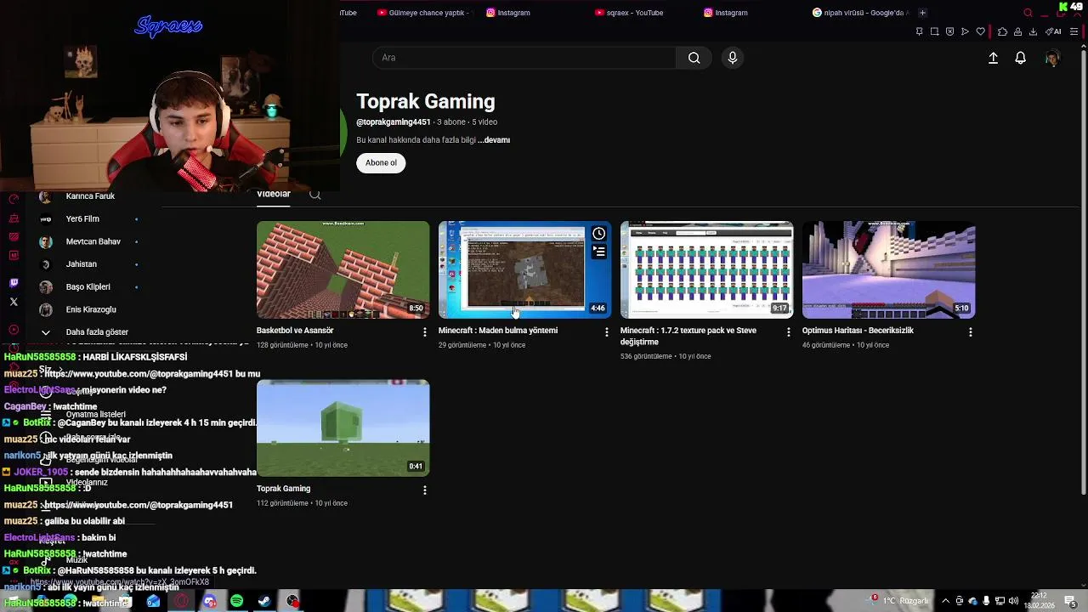The width and height of the screenshot is (1088, 612).
Task: Open the browser Extensions puzzle icon
Action: [1002, 31]
